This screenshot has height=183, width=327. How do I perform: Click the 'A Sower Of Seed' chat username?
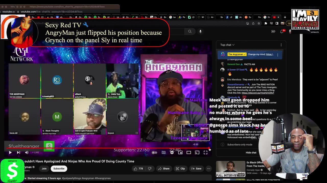236,70
